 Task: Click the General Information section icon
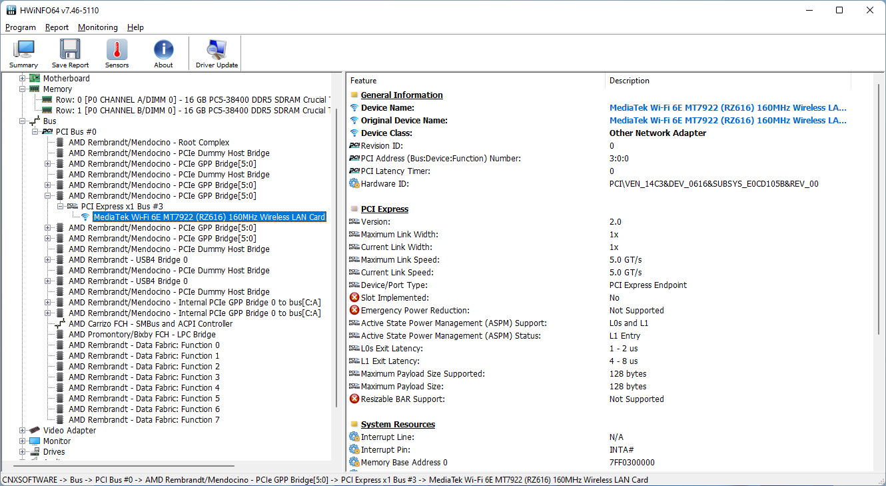tap(354, 95)
